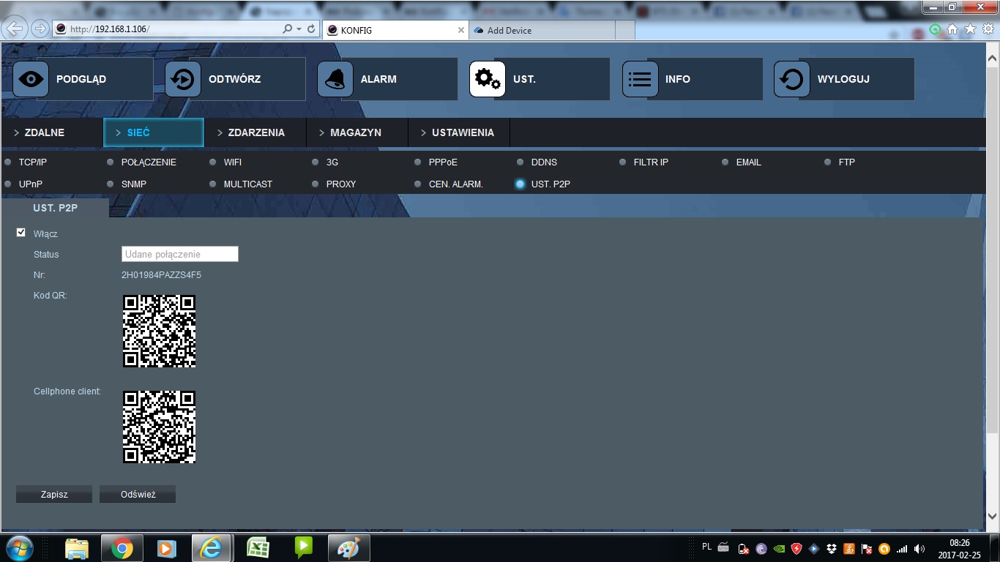Open the browser home page icon
Viewport: 1000px width, 562px height.
point(952,29)
